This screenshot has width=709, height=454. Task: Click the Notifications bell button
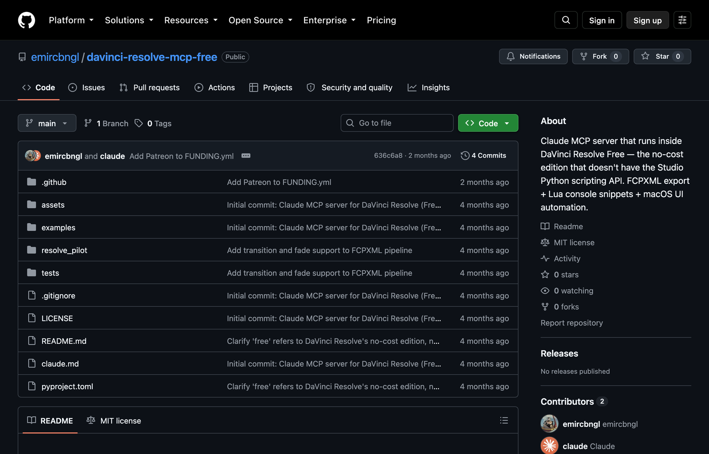[533, 56]
